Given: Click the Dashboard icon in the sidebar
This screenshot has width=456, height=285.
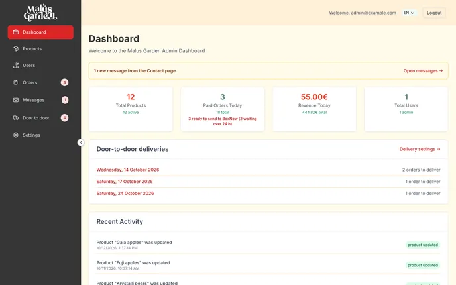Looking at the screenshot, I should pos(16,32).
